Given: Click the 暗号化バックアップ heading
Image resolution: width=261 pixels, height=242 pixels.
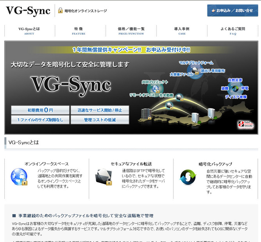Looking at the screenshot, I should coord(215,164).
